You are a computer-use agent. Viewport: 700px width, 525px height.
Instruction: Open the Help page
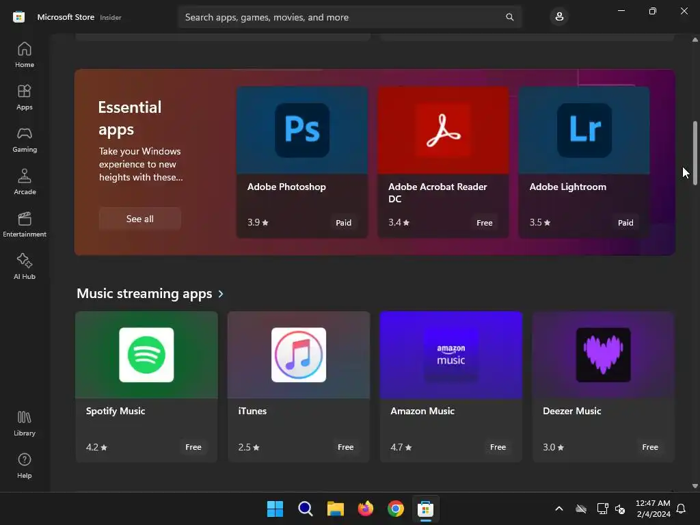point(25,466)
